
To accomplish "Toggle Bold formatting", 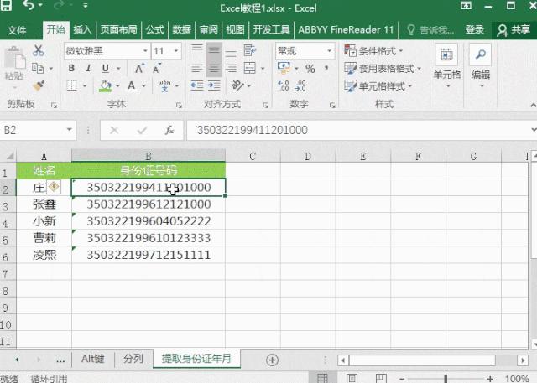I will pos(71,68).
